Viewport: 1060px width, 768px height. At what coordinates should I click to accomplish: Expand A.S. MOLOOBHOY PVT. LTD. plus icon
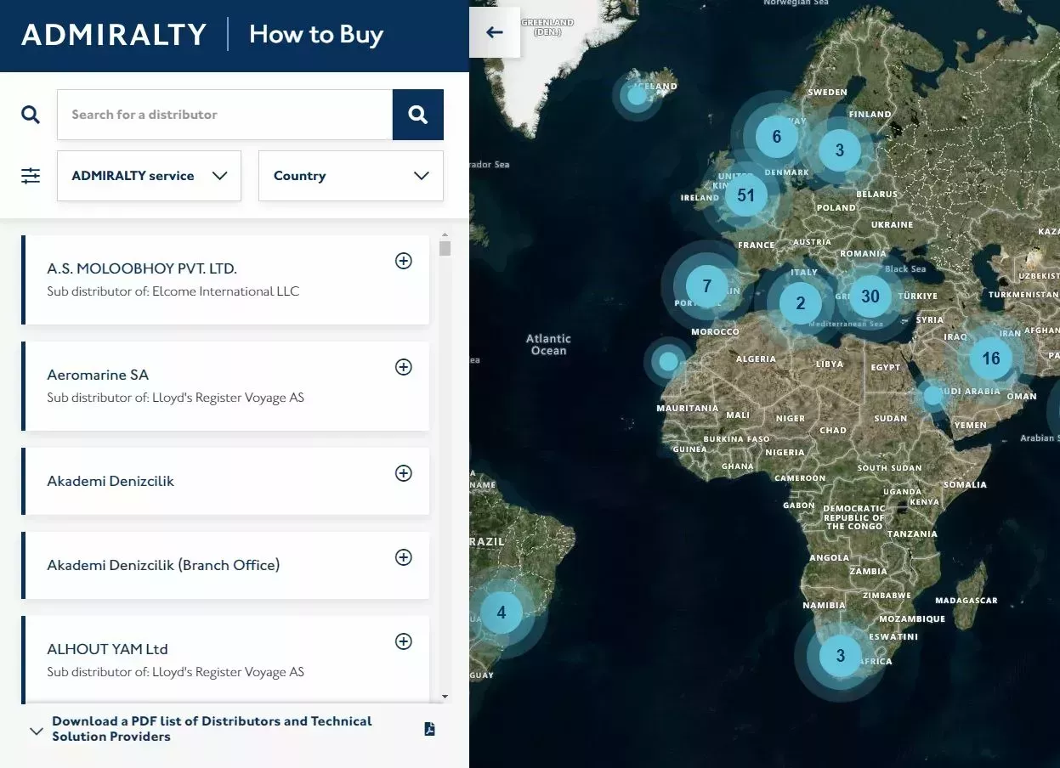pyautogui.click(x=404, y=261)
